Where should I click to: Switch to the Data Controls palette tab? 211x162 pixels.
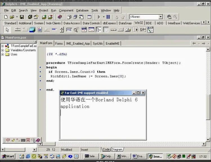point(91,23)
